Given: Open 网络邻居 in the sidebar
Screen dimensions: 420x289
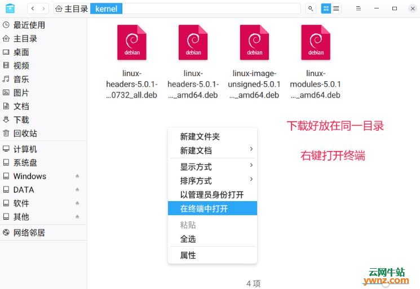Looking at the screenshot, I should tap(43, 233).
